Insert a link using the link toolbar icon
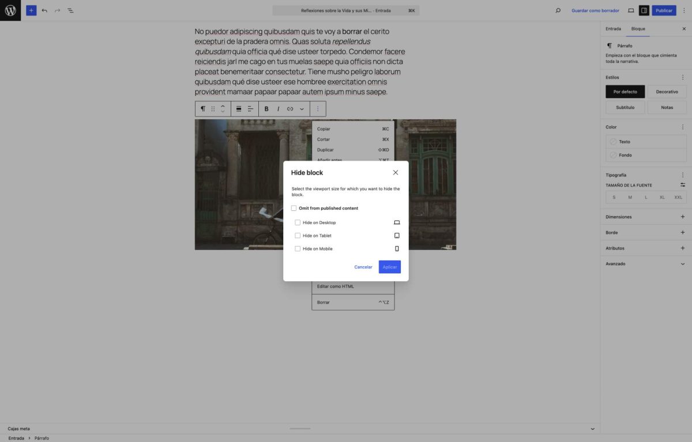This screenshot has width=692, height=442. point(290,108)
